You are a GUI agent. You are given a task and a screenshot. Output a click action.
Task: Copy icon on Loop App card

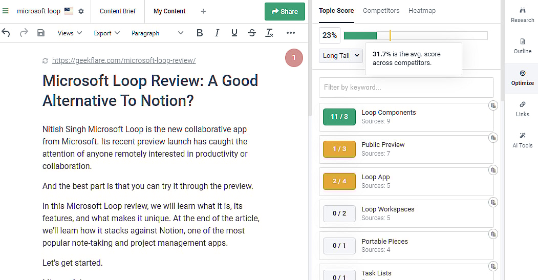[493, 170]
